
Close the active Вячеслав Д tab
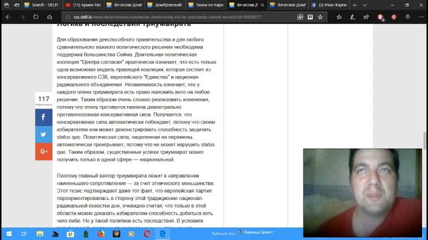262,5
